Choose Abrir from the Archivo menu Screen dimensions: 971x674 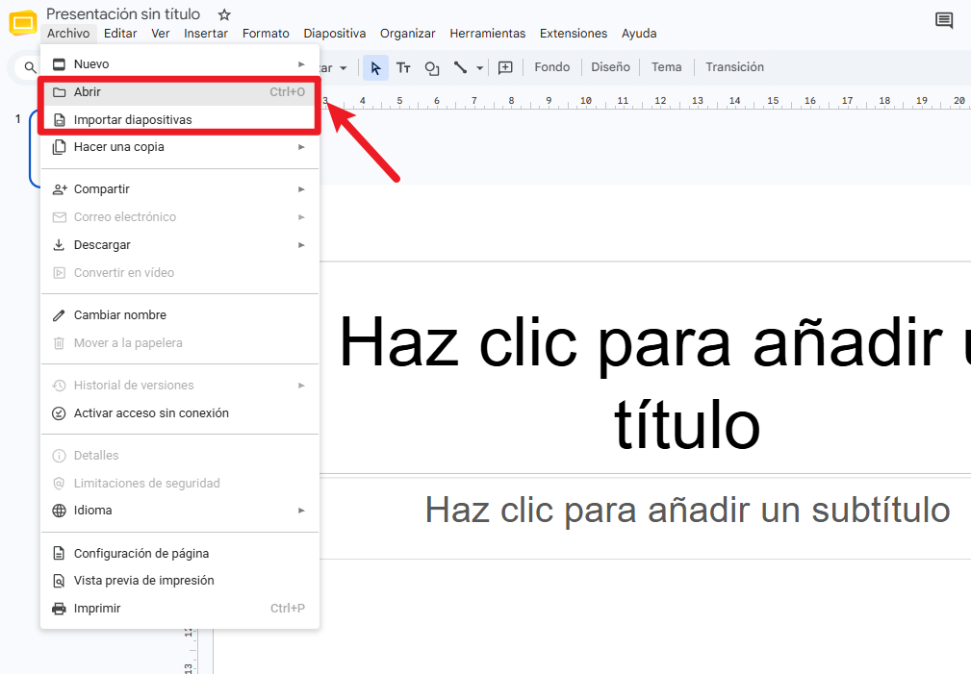tap(180, 92)
